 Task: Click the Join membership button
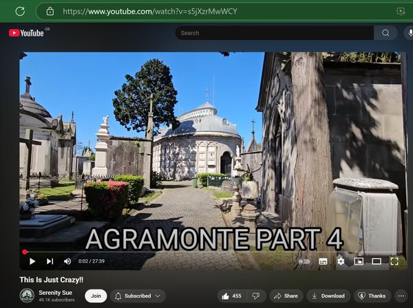click(96, 296)
